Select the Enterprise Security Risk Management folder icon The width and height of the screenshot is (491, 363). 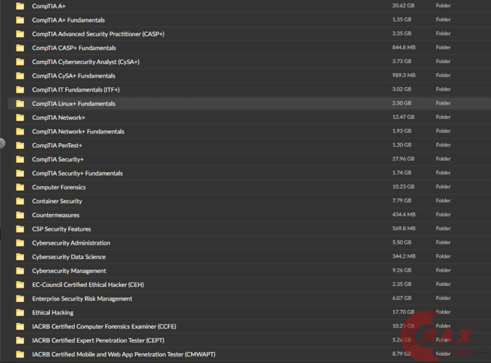20,298
